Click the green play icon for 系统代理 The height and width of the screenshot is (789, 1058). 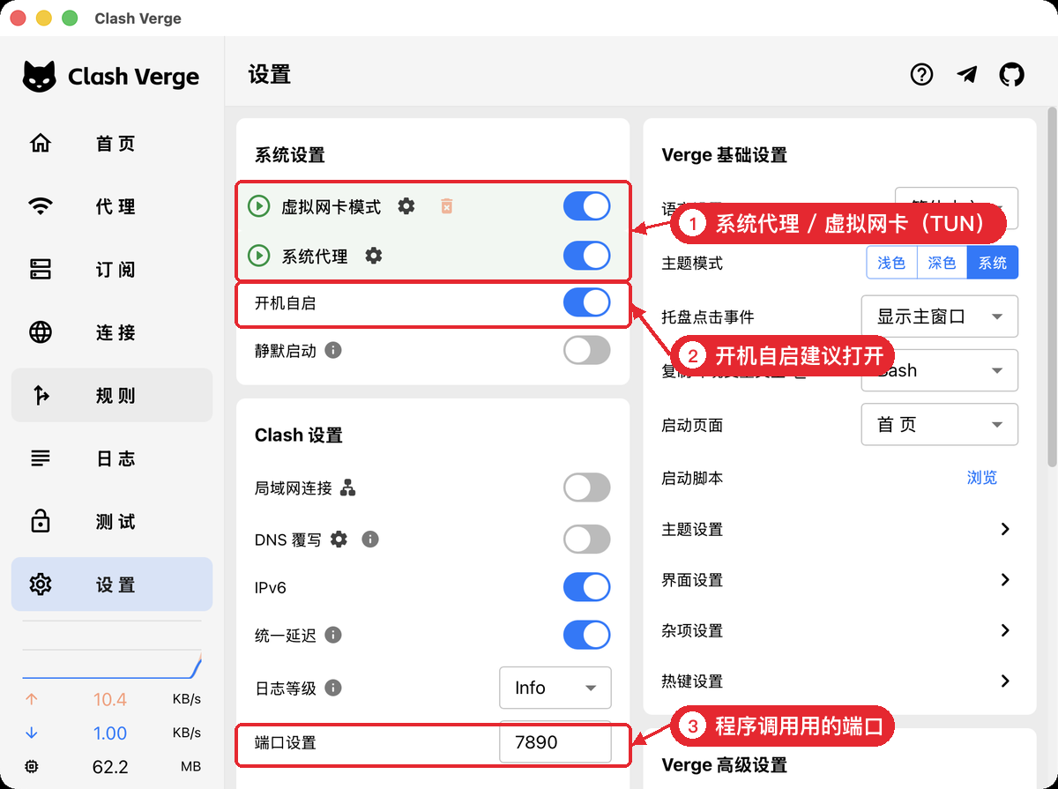[258, 256]
